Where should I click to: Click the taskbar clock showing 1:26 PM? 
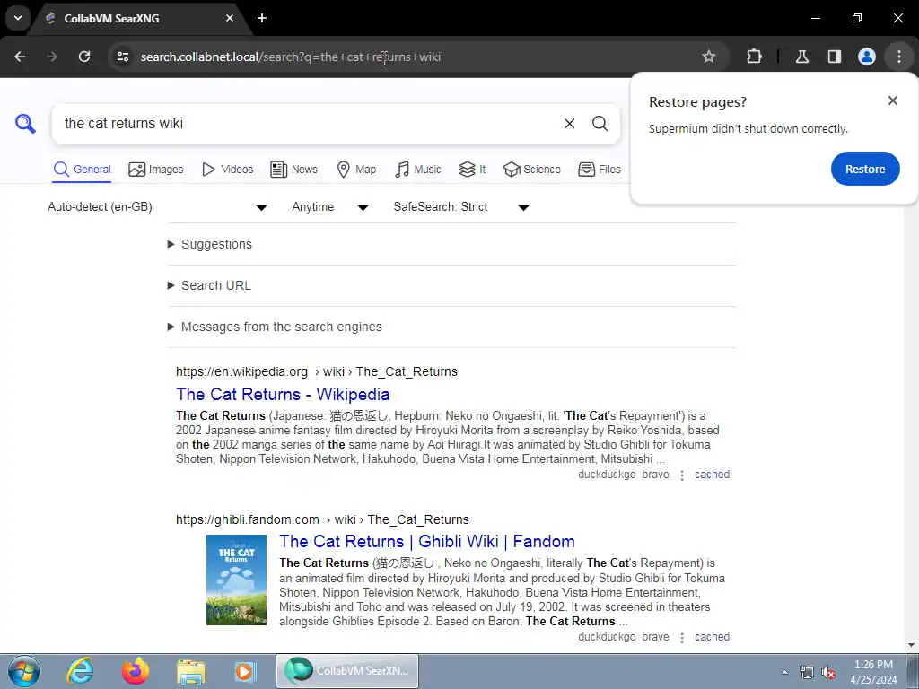coord(873,672)
